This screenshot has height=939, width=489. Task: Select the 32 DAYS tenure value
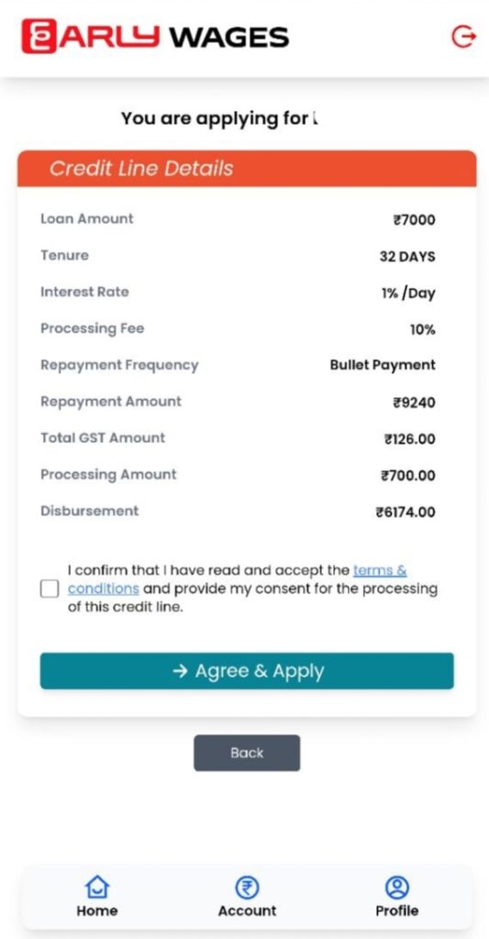click(407, 257)
